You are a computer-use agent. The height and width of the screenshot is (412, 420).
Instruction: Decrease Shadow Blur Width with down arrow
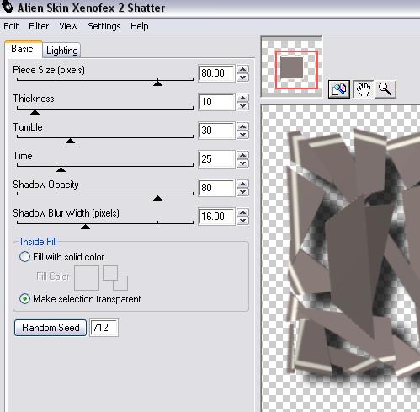click(242, 221)
